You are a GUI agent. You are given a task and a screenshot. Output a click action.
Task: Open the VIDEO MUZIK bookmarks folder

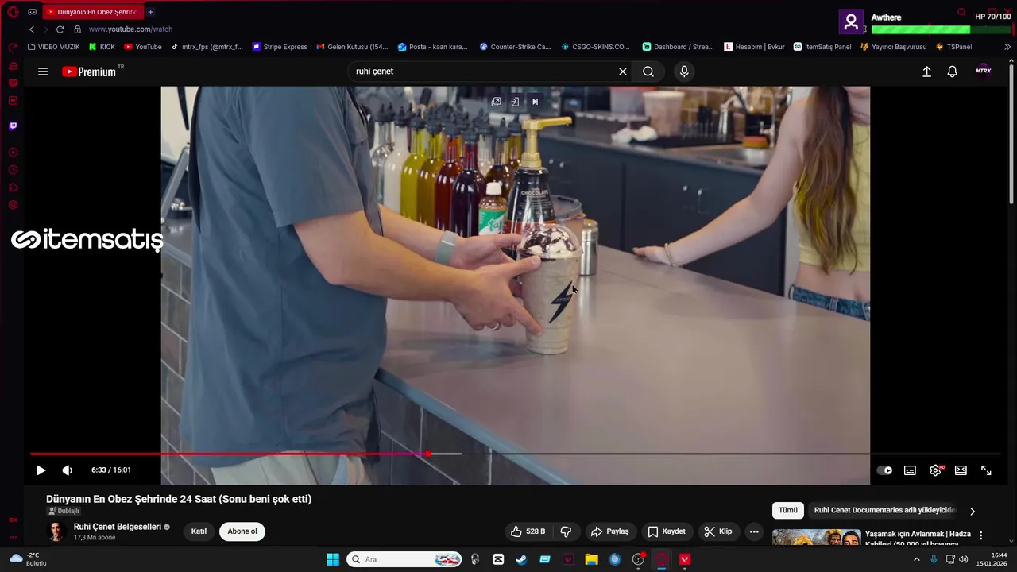click(x=53, y=47)
